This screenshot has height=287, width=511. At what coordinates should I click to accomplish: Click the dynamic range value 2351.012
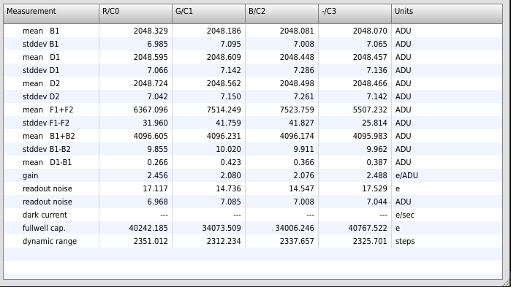tap(151, 241)
